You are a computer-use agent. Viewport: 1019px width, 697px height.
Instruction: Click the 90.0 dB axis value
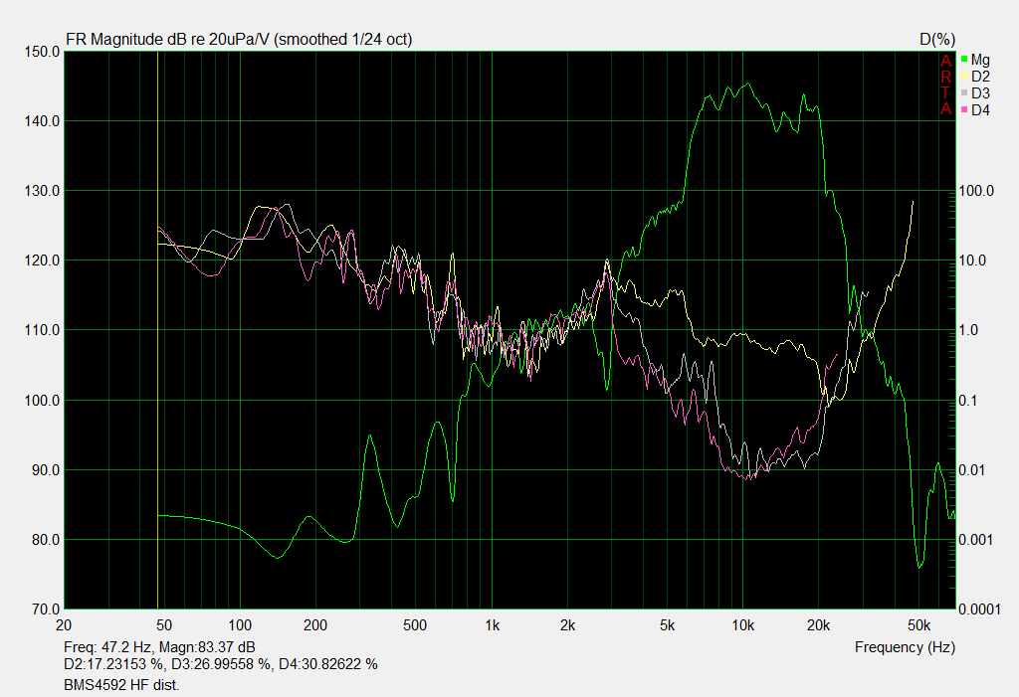(46, 470)
